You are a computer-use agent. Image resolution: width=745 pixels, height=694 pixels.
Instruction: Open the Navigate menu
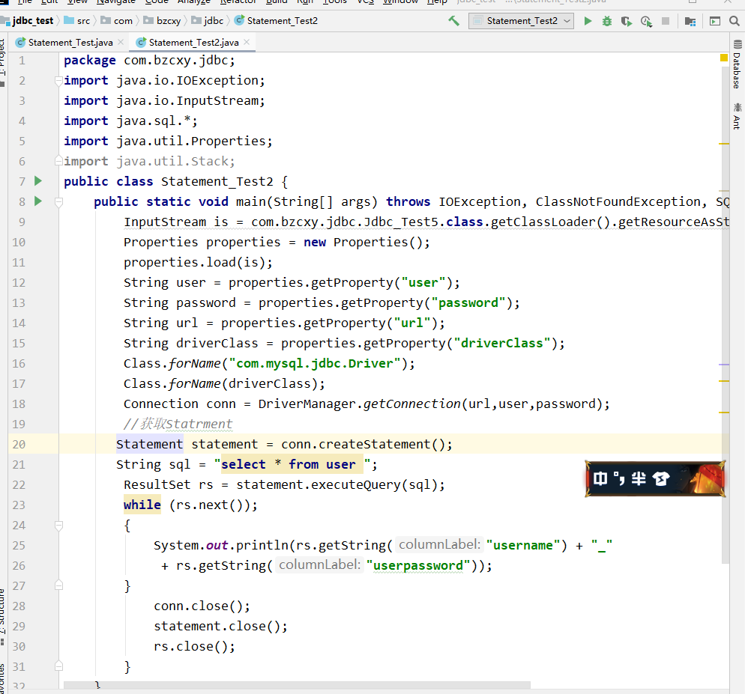coord(116,2)
